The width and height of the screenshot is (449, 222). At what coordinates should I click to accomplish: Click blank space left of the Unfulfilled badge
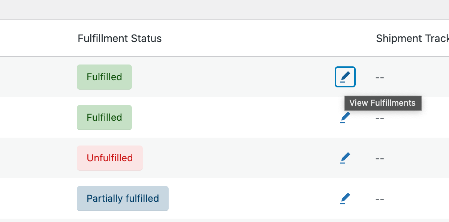[x=37, y=158]
